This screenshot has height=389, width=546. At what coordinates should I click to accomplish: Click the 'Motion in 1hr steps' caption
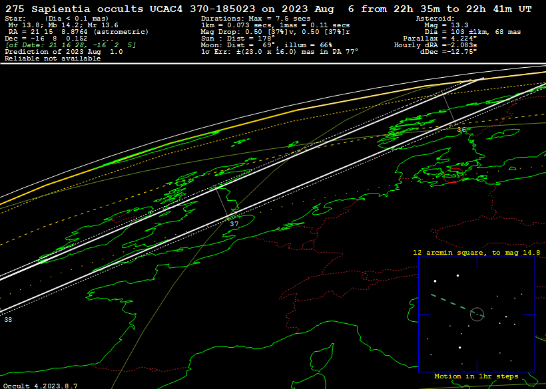[476, 376]
